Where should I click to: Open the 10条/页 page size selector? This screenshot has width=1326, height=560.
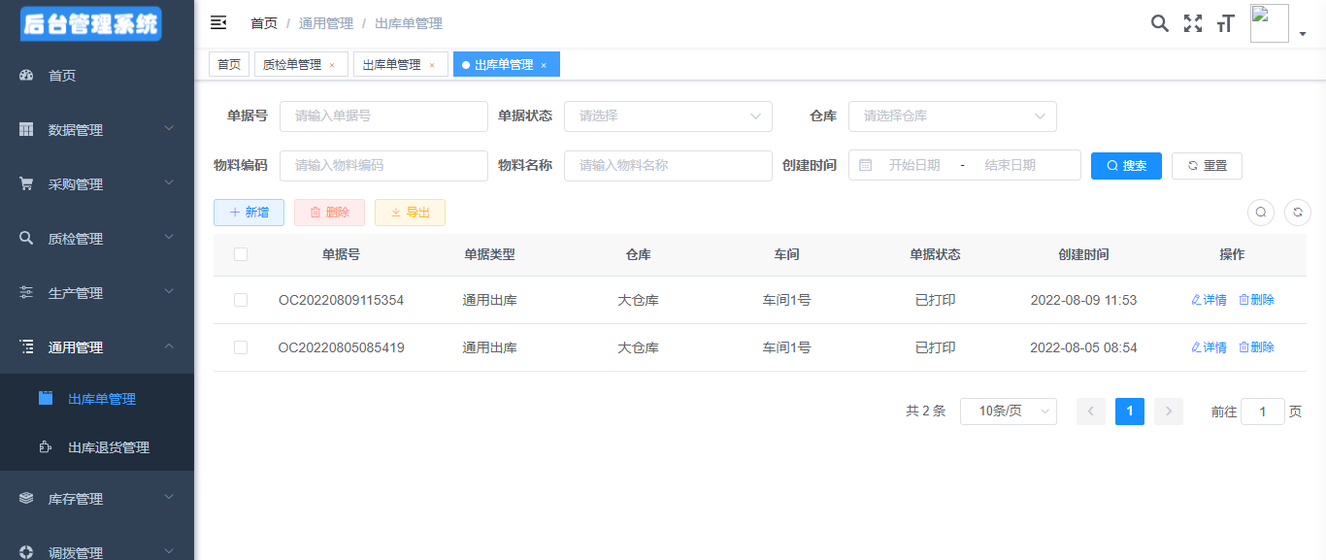[x=1008, y=412]
